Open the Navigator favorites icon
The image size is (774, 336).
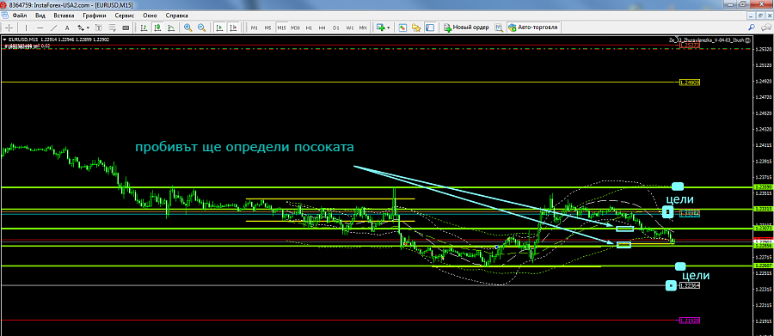coord(416,27)
